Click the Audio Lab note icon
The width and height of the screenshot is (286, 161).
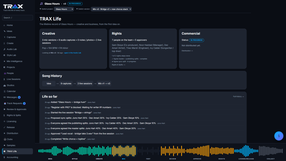pyautogui.click(x=4, y=49)
